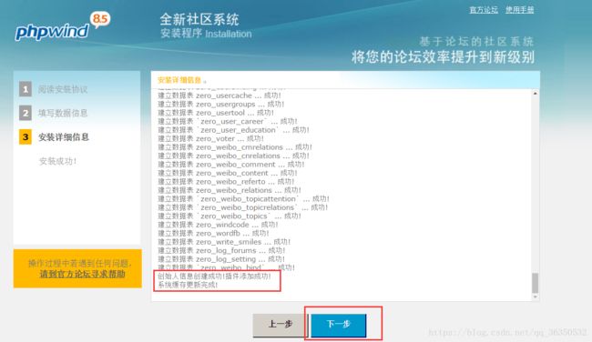Click the 创始人信息创建成功 log line
This screenshot has width=592, height=342.
(214, 277)
